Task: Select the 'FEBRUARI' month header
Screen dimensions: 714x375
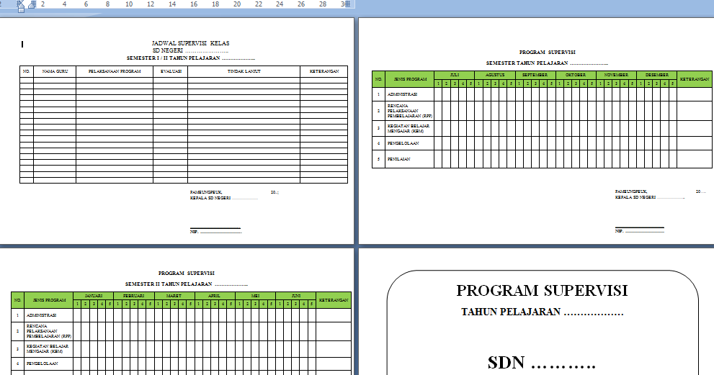Action: [134, 296]
